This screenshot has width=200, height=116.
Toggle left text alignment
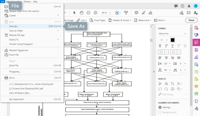pyautogui.click(x=160, y=58)
